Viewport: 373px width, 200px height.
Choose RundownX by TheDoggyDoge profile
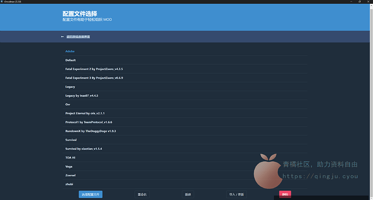(x=185, y=131)
